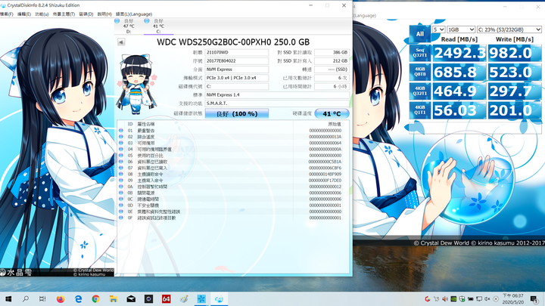Open the Help (H) menu
The image size is (545, 306).
pyautogui.click(x=104, y=14)
